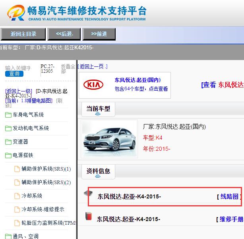
Task: Click the second 东风悦达.起亚-K4-2015- title
Action: point(128,220)
